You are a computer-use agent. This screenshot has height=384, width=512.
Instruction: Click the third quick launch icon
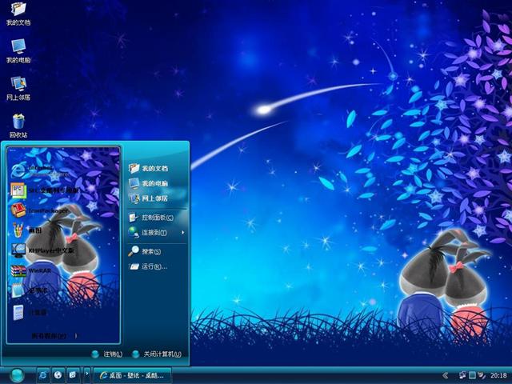(x=73, y=375)
